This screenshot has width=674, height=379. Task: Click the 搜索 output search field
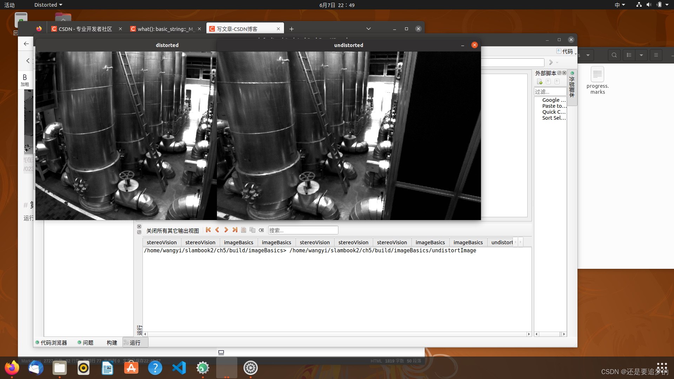pyautogui.click(x=303, y=230)
